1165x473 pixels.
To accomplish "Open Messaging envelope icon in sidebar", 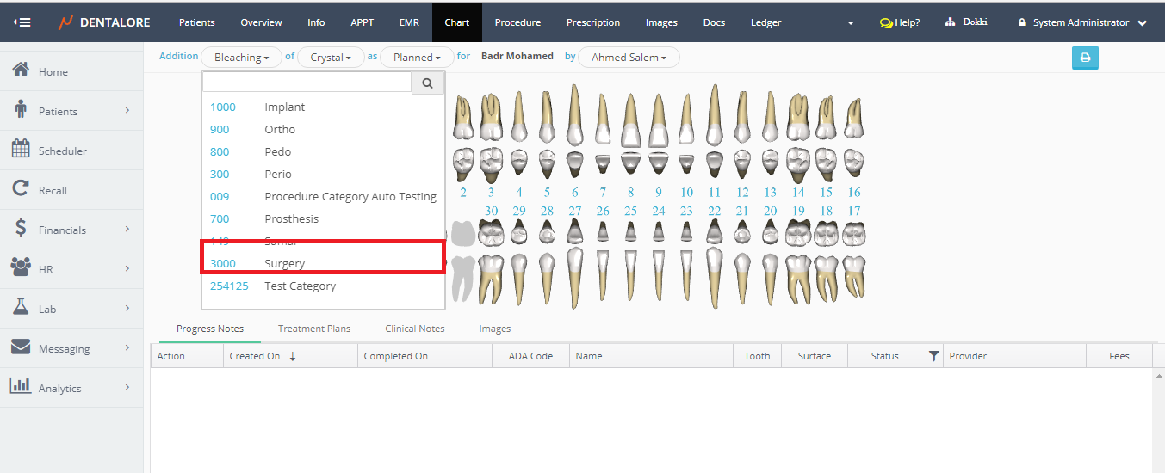I will (22, 347).
